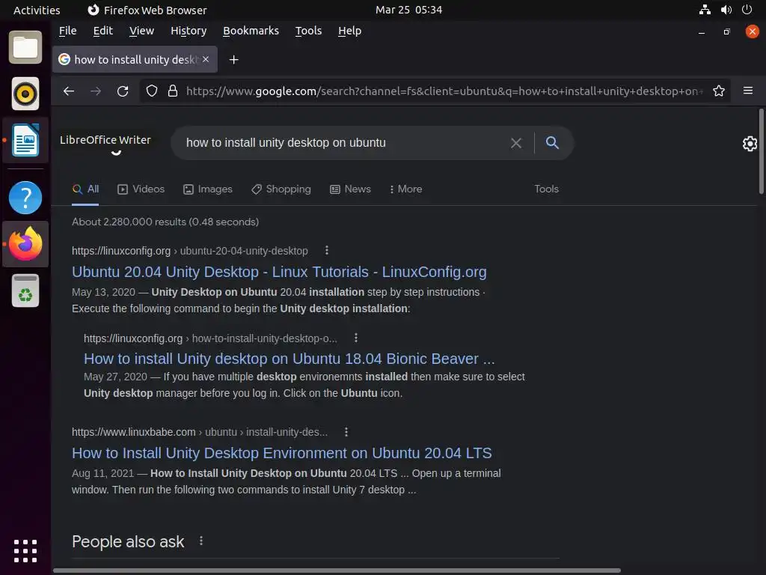
Task: Open the volume indicator in top bar
Action: pos(726,10)
